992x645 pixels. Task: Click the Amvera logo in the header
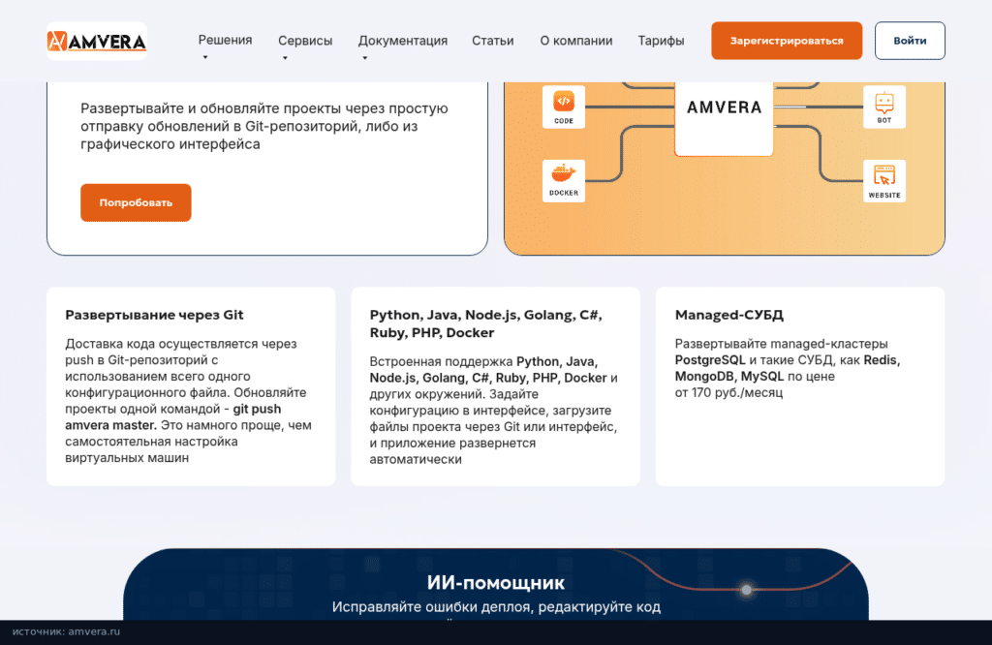(97, 41)
